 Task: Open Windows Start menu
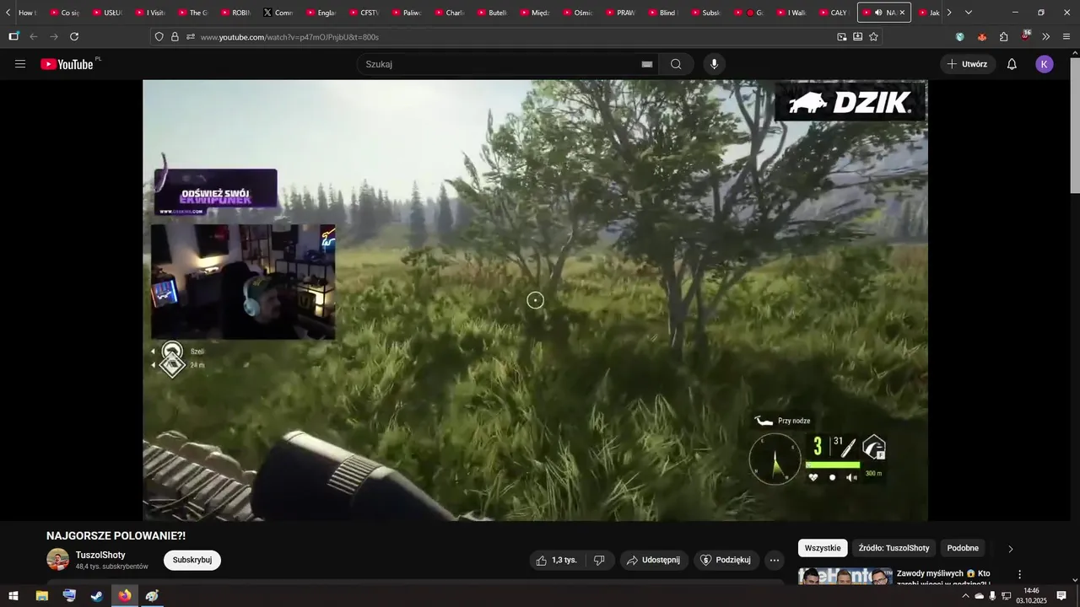click(x=13, y=596)
